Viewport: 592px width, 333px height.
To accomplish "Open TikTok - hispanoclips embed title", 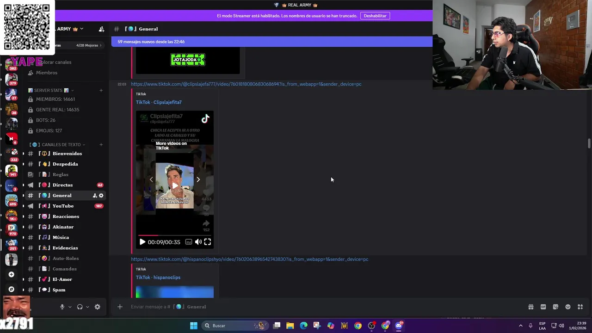I will (x=158, y=277).
